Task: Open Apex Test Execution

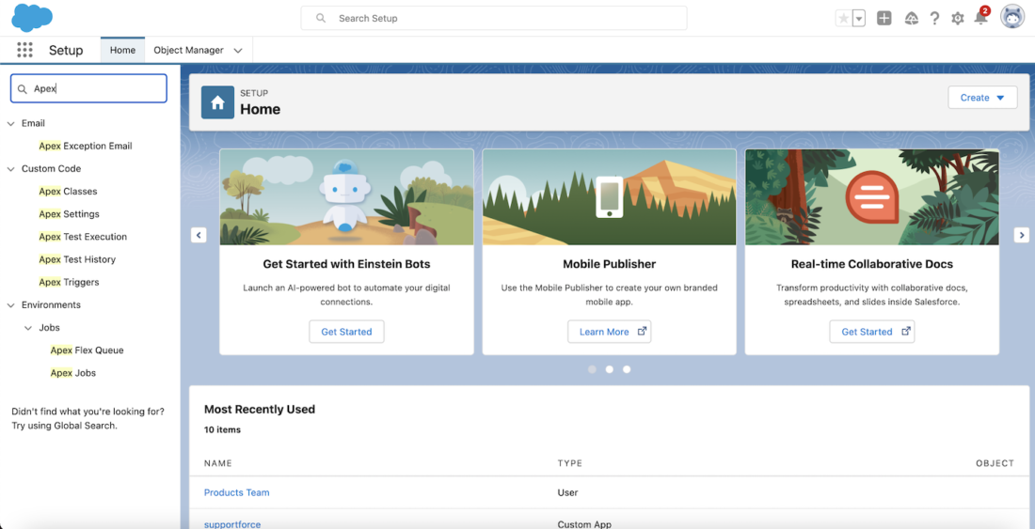Action: click(x=83, y=237)
